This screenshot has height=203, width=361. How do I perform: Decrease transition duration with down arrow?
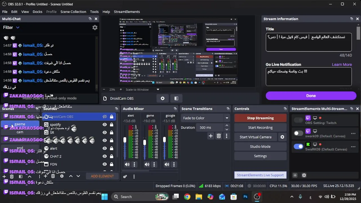point(227,129)
